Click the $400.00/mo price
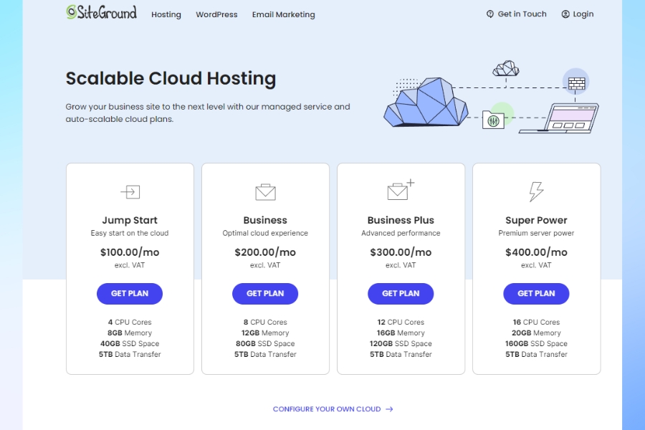 click(x=536, y=252)
